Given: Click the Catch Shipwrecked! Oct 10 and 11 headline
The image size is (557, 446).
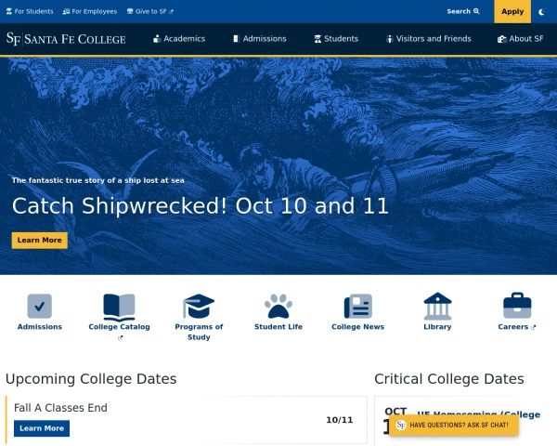Looking at the screenshot, I should pyautogui.click(x=200, y=206).
